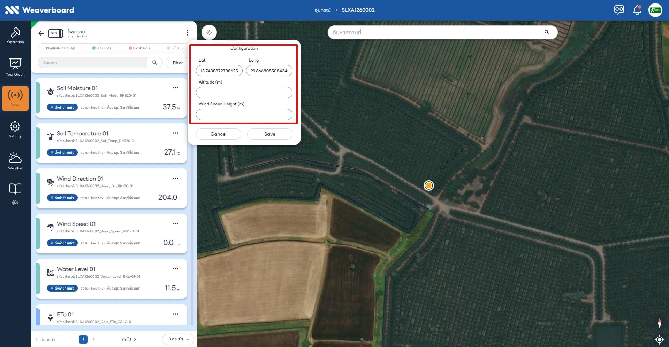Open Your Graph in sidebar
Screen dimensions: 669x347
15,67
